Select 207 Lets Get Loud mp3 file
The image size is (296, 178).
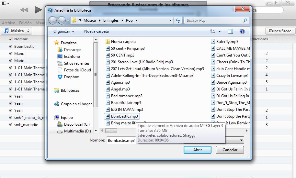coord(157,69)
